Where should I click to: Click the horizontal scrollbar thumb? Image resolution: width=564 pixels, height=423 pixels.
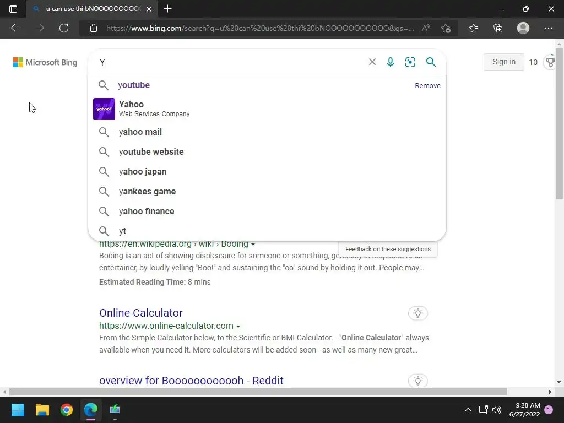pos(258,392)
